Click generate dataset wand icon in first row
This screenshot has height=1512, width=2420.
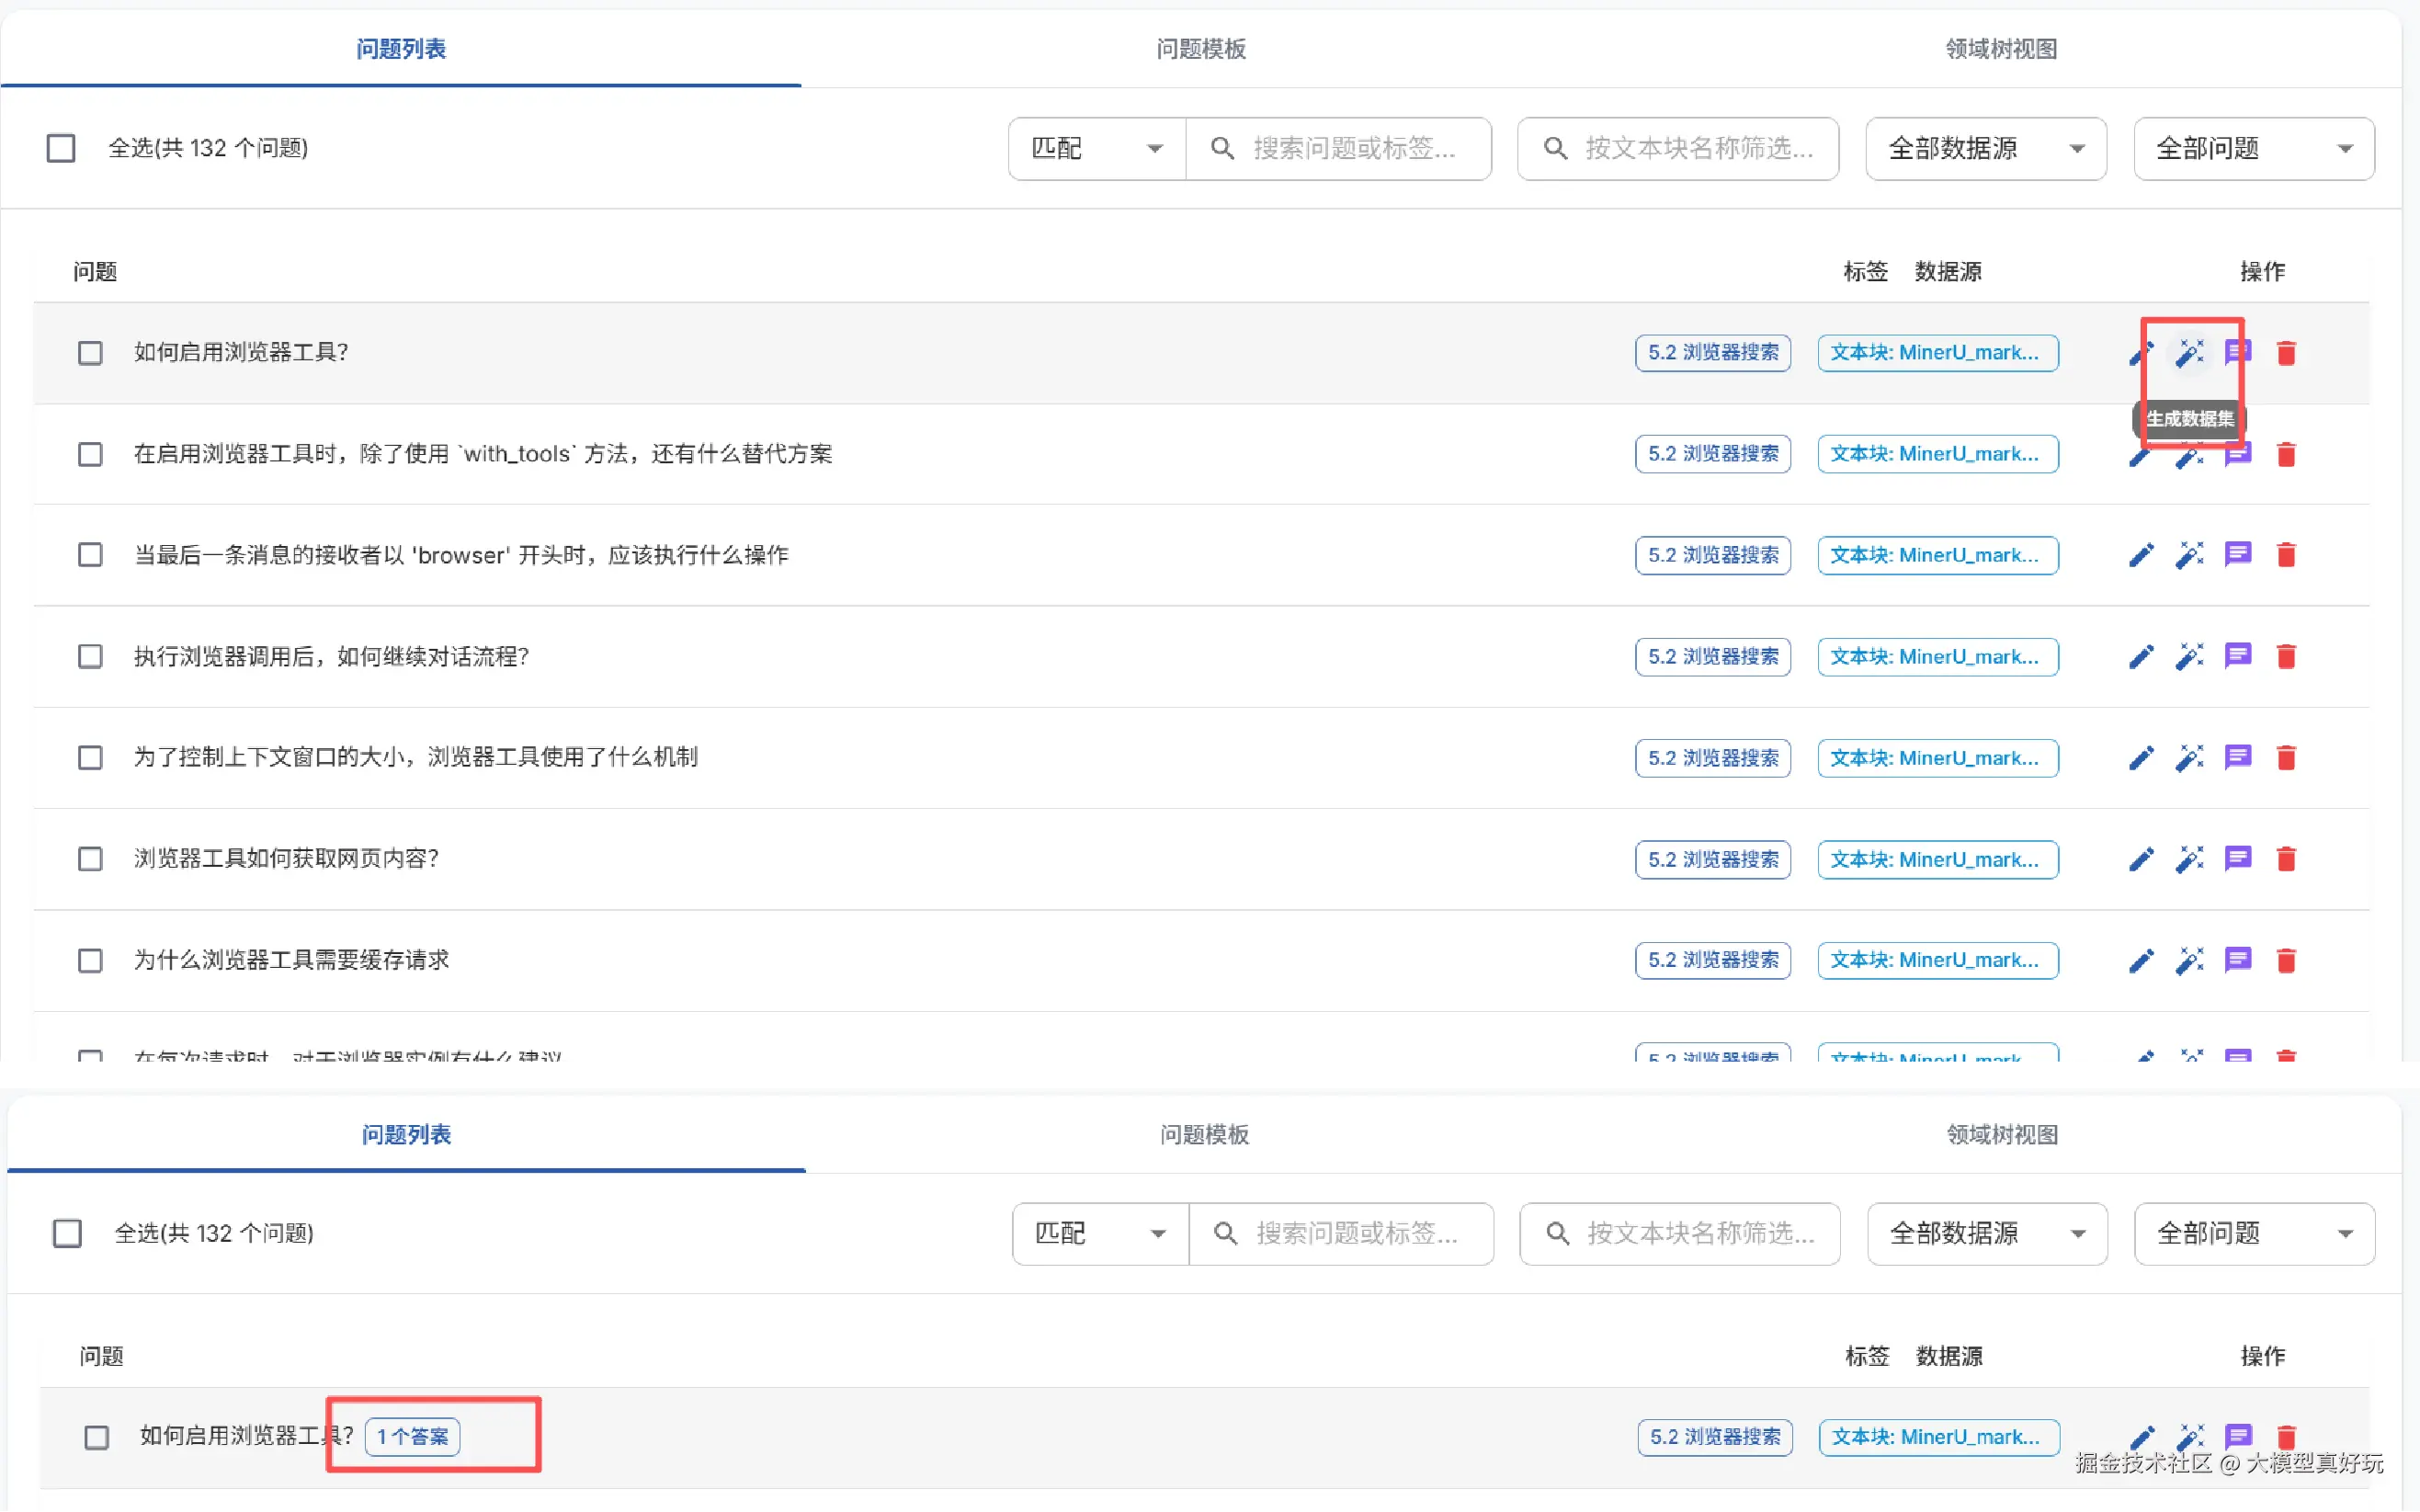[x=2189, y=353]
